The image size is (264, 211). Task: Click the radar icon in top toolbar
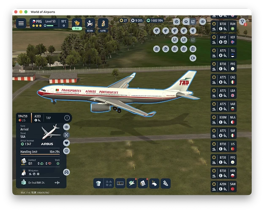177,22
